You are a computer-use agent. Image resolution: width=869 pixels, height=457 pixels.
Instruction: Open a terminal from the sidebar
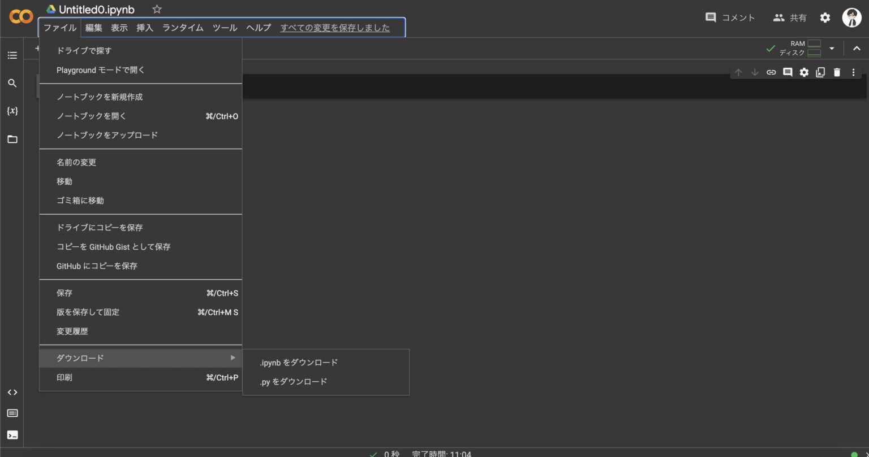(x=12, y=435)
